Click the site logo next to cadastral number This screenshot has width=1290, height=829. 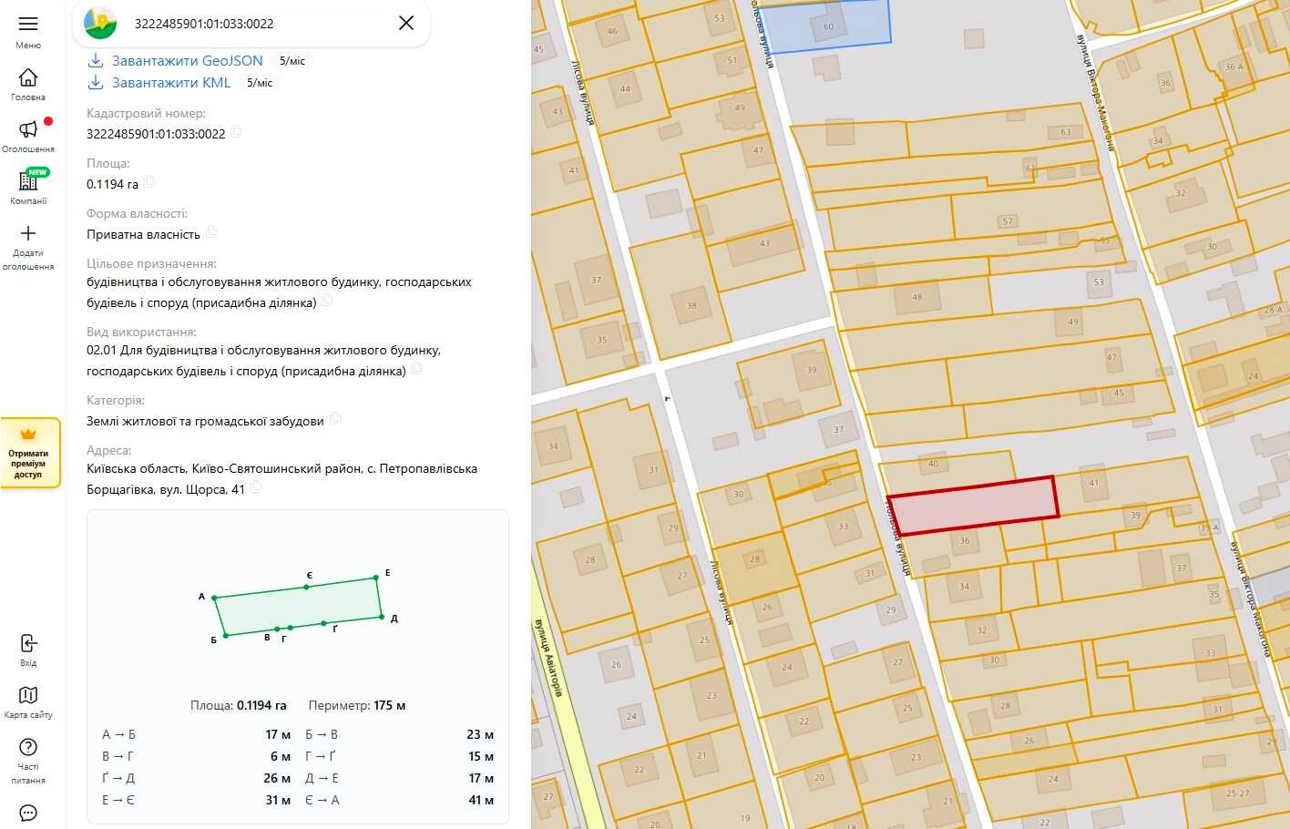100,23
